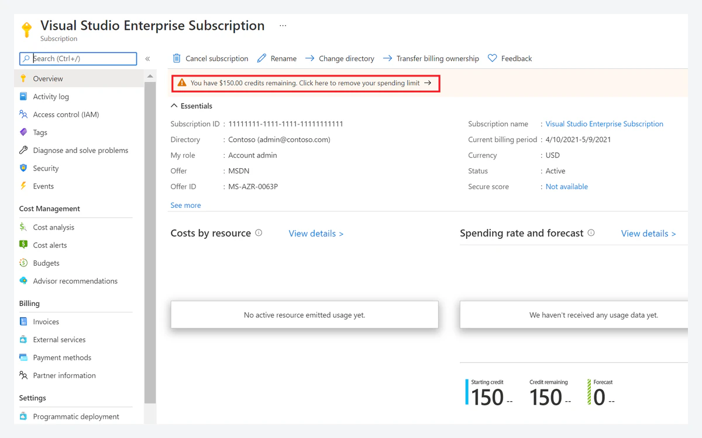Click the Cost analysis icon
702x438 pixels.
click(23, 227)
